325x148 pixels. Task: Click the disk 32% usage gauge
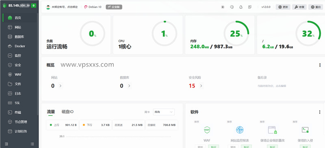point(308,34)
